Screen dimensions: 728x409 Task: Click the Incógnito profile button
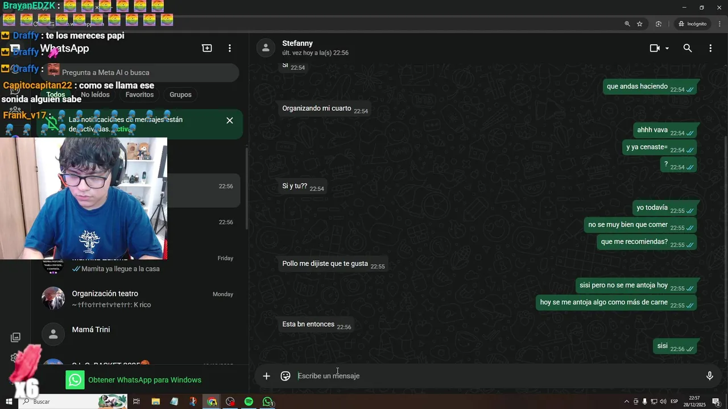693,24
